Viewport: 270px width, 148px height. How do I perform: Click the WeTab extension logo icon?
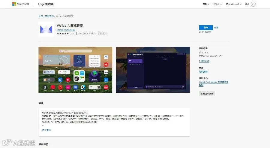46,29
